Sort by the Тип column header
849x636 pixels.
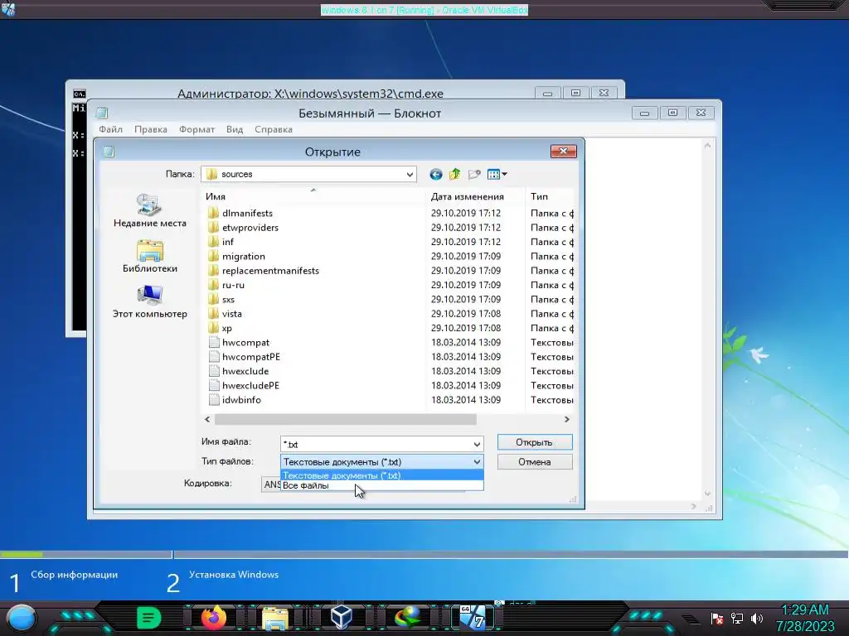(549, 196)
